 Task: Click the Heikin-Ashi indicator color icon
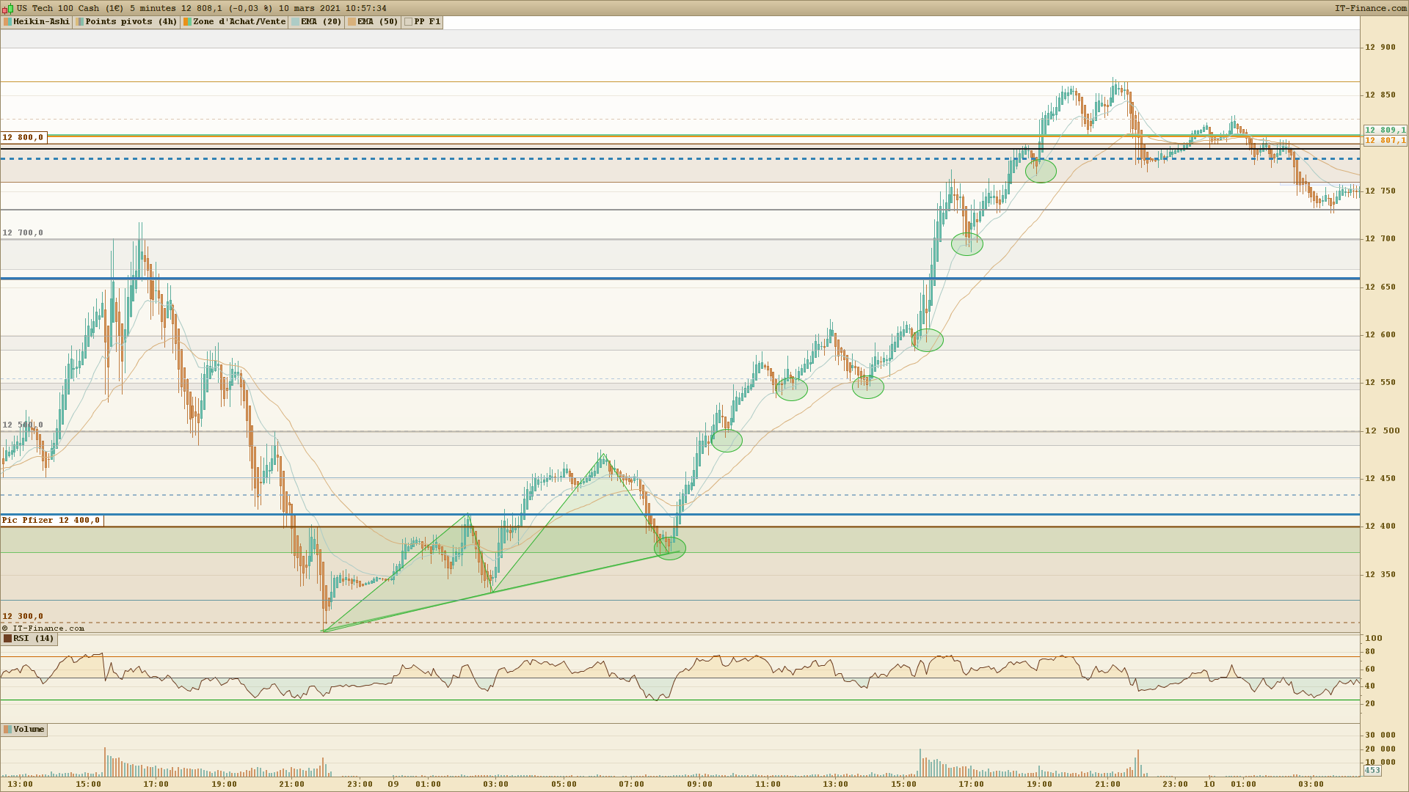pos(7,22)
